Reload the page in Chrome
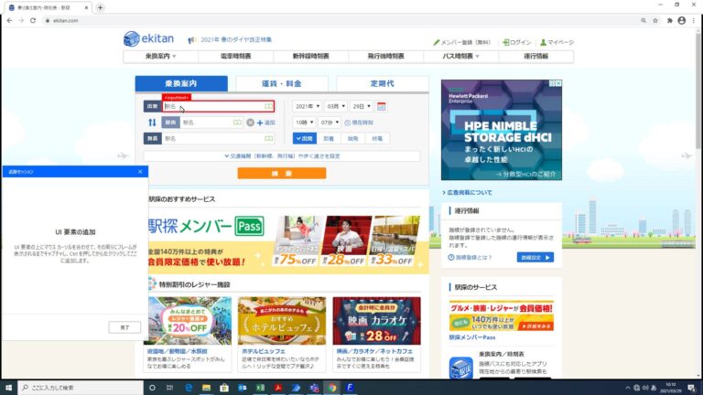Image resolution: width=703 pixels, height=395 pixels. (x=33, y=21)
